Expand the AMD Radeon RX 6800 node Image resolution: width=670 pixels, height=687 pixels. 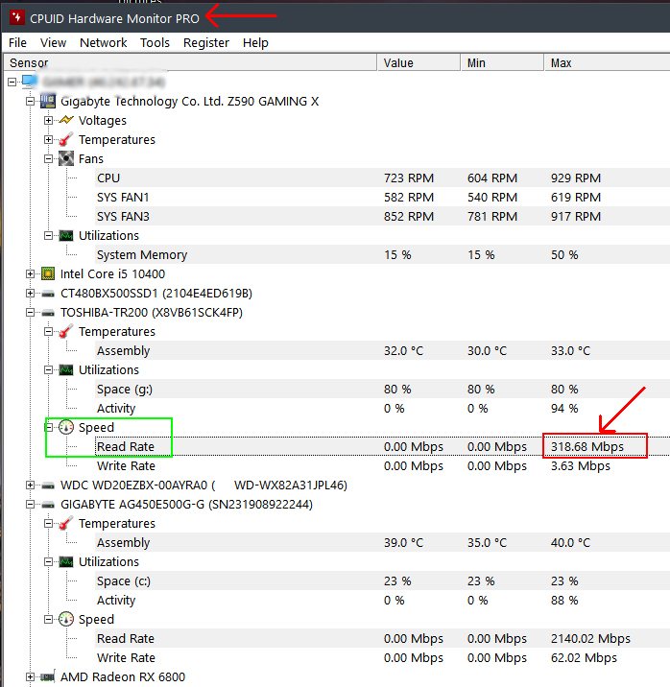[x=30, y=676]
